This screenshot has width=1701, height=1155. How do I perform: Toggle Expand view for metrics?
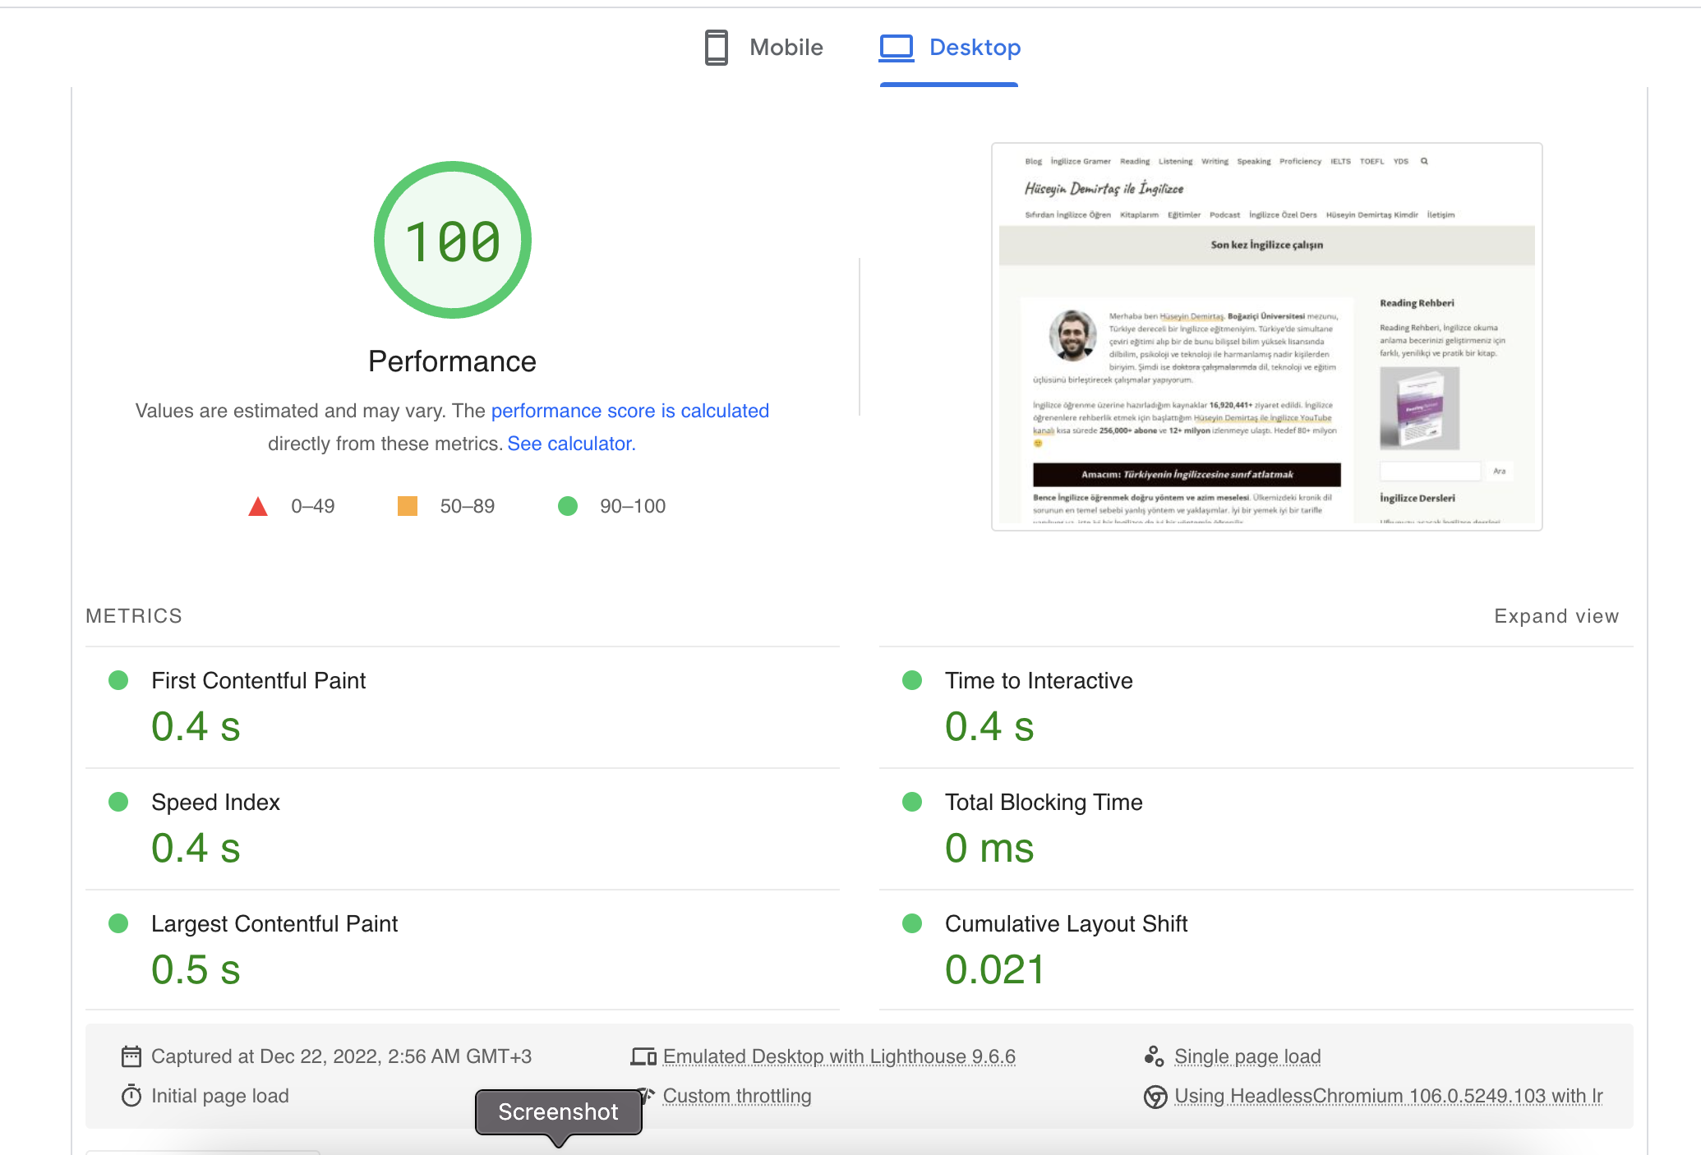(x=1556, y=616)
